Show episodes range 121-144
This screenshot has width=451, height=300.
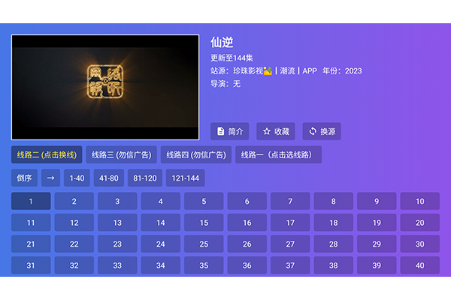185,178
